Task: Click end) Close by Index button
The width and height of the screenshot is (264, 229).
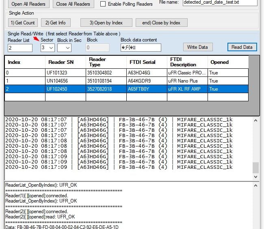Action: 161,23
